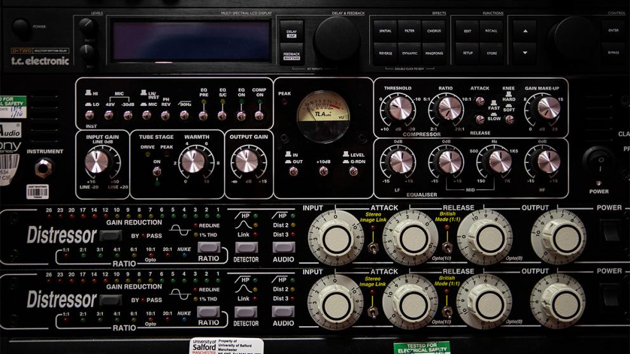Select the SPATIAL effect button
Screen dimensions: 630x354
385,30
